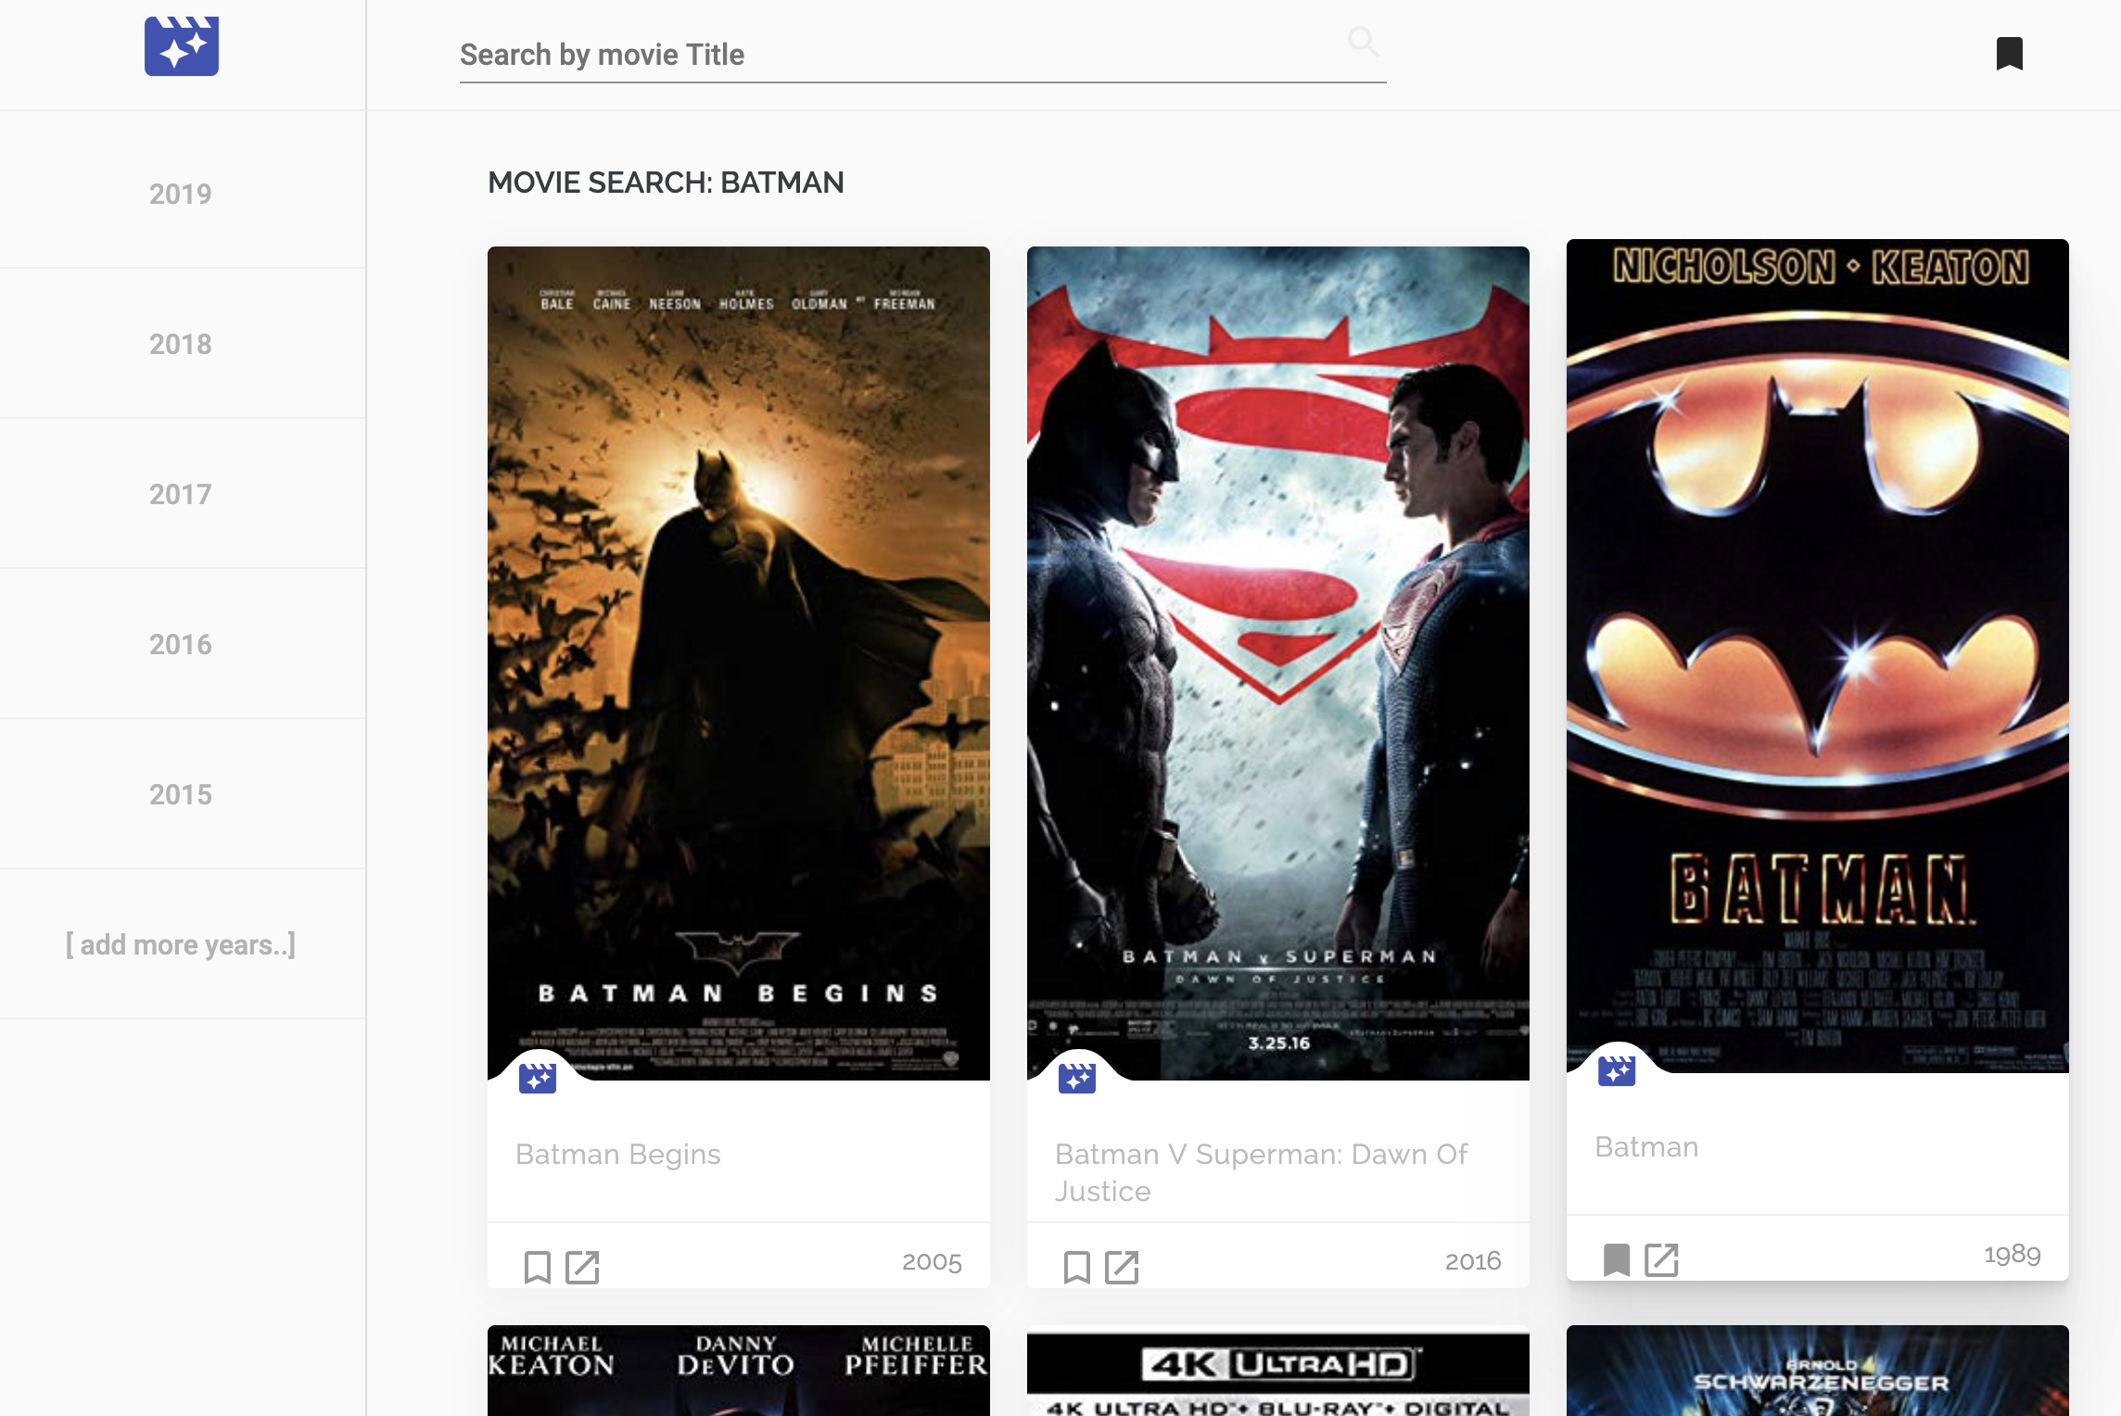Image resolution: width=2121 pixels, height=1416 pixels.
Task: Open the Batman V Superman title link
Action: click(x=1261, y=1171)
